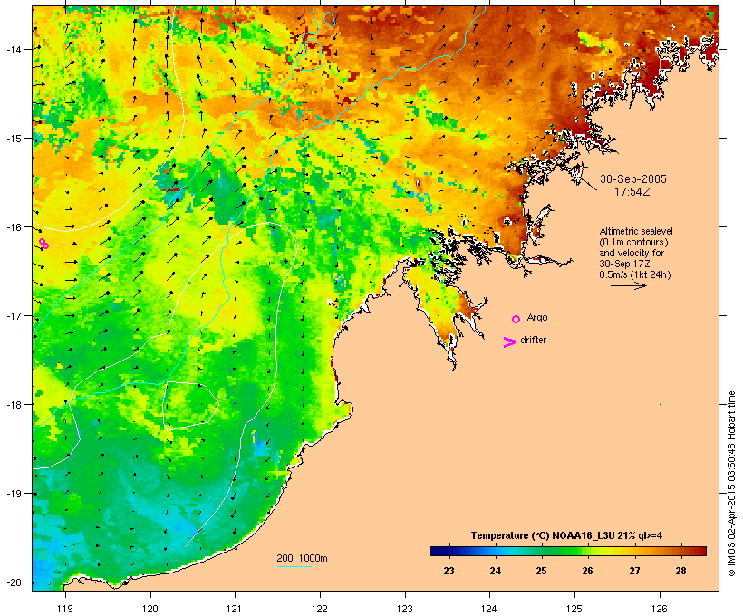Click the "drifter" legend label

click(533, 340)
